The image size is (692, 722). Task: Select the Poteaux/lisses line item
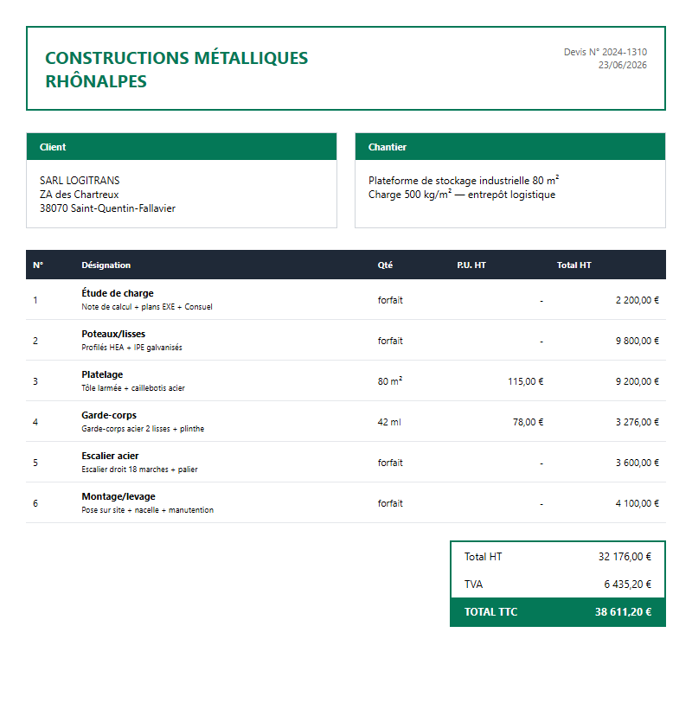[345, 341]
